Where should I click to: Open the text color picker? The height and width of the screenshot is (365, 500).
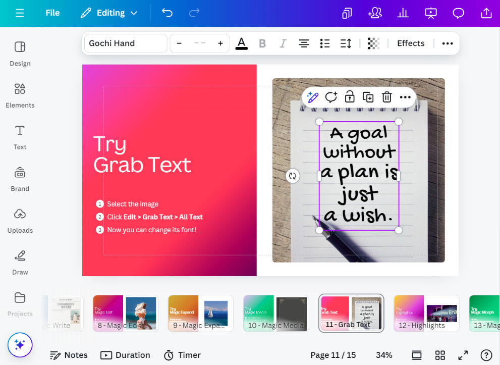(241, 43)
